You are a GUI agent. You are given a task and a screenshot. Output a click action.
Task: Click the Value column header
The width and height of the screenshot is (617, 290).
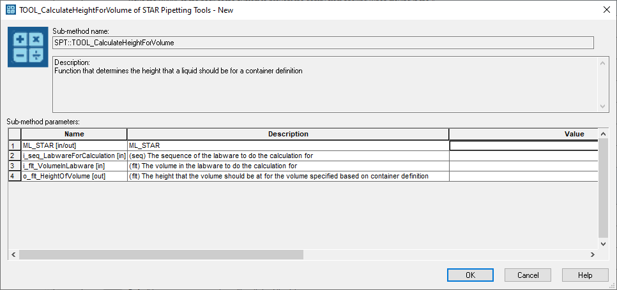[x=524, y=134]
